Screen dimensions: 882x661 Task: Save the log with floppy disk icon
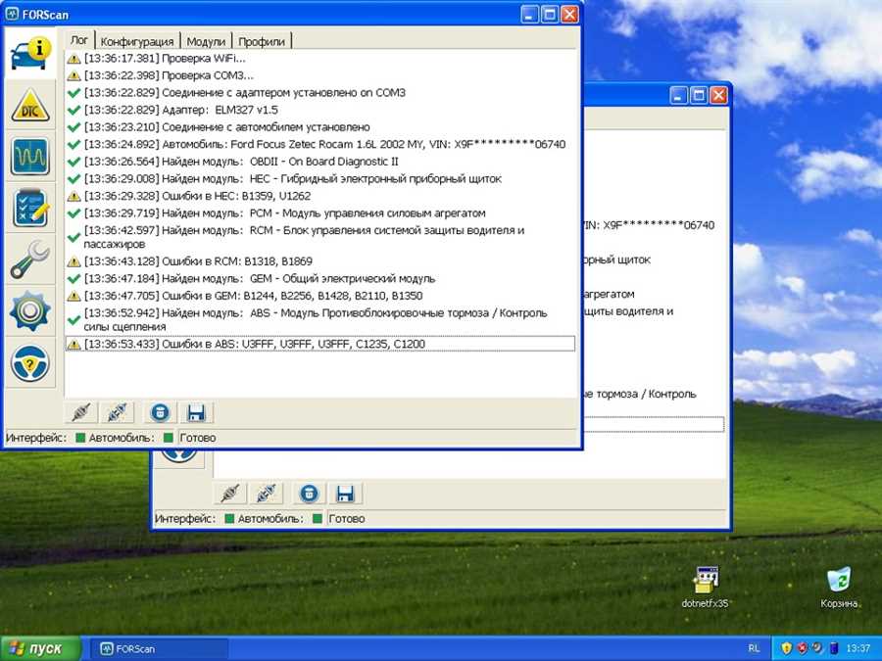(196, 413)
